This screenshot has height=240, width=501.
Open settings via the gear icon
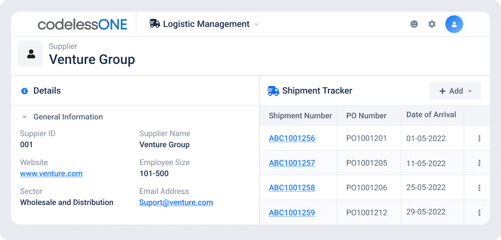(x=432, y=24)
